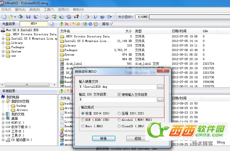Click the Burn CD image flame icon
This screenshot has width=230, height=151.
76,17
